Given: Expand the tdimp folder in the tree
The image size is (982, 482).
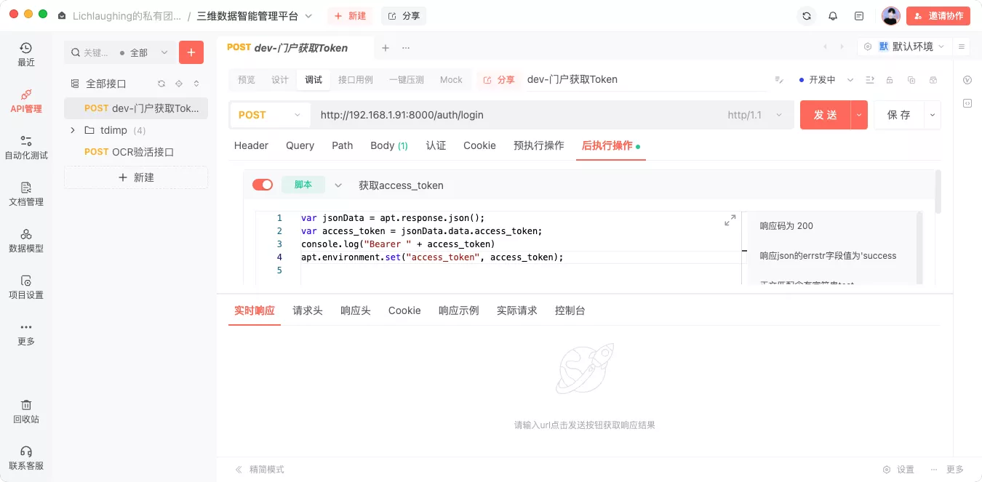Looking at the screenshot, I should [72, 130].
